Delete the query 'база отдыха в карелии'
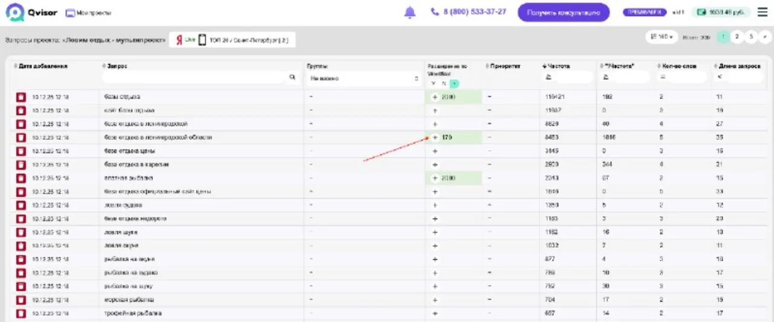This screenshot has width=774, height=322. coord(21,165)
